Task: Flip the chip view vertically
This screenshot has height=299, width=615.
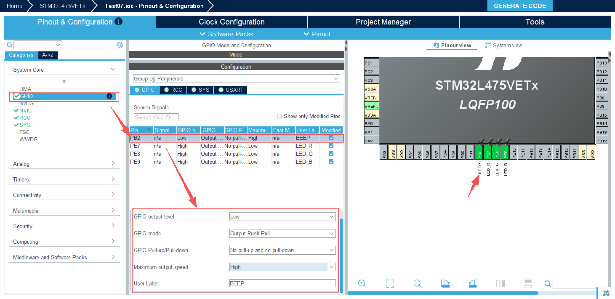Action: [x=528, y=284]
